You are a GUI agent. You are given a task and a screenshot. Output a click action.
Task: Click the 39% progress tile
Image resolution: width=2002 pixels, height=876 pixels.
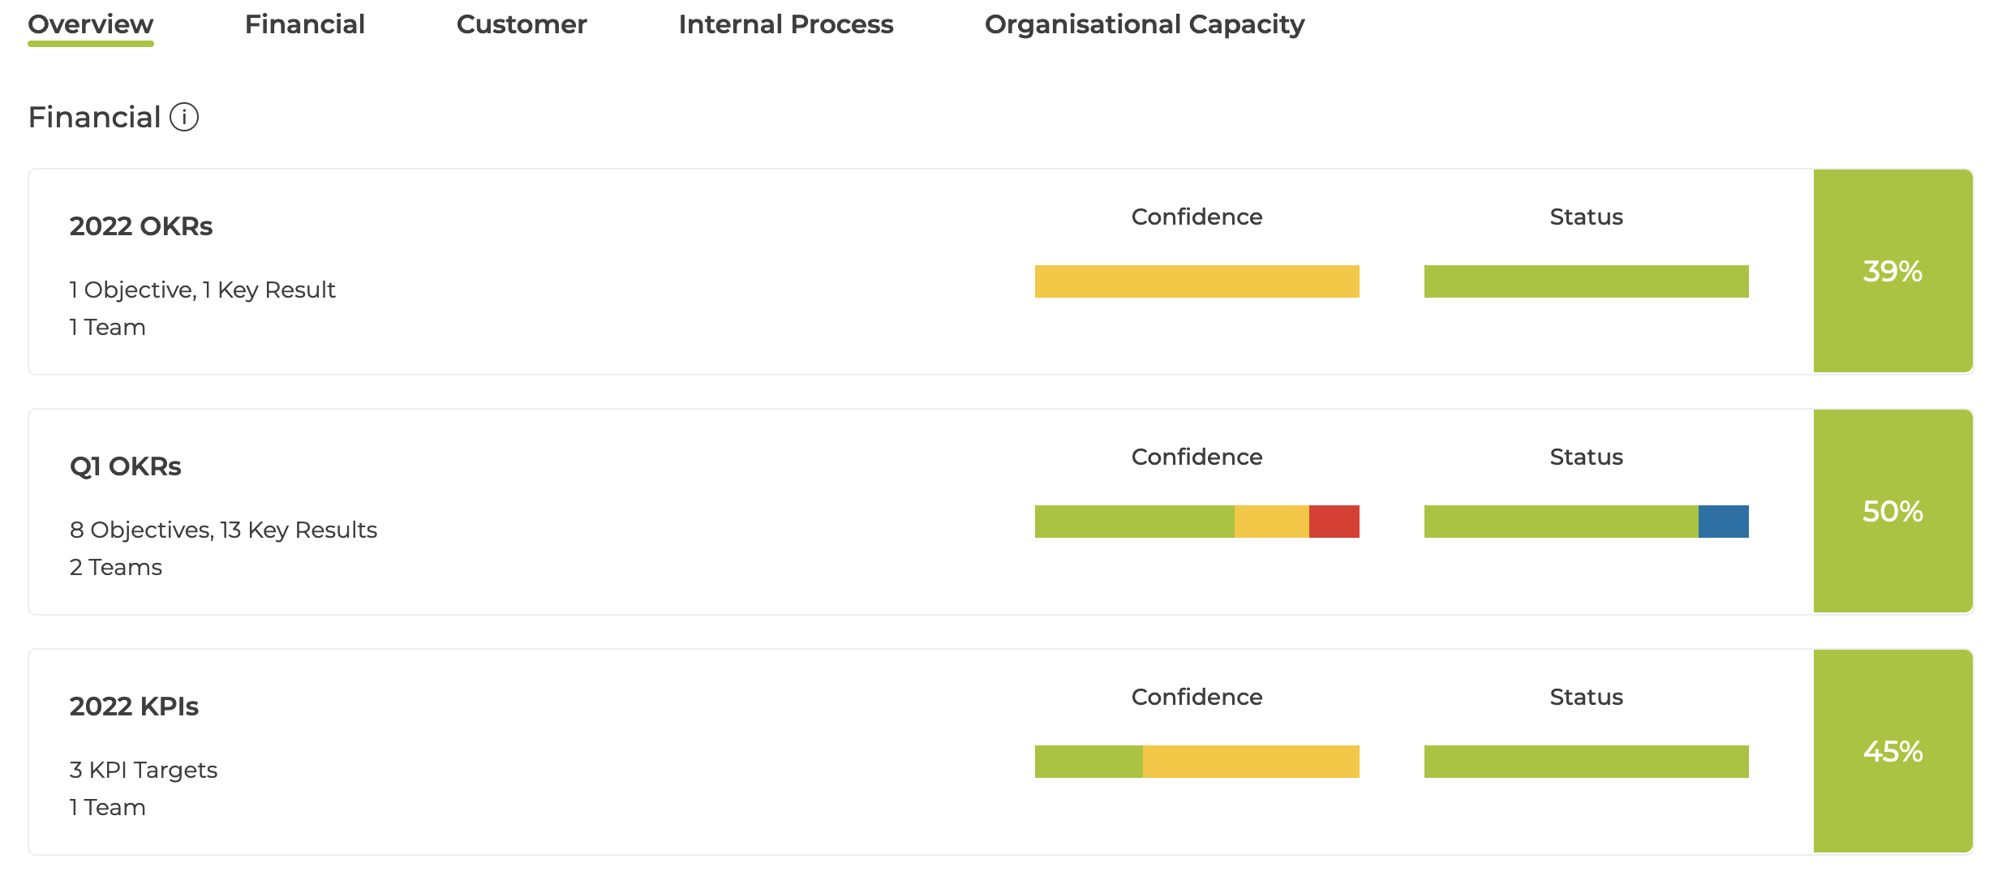[1893, 271]
